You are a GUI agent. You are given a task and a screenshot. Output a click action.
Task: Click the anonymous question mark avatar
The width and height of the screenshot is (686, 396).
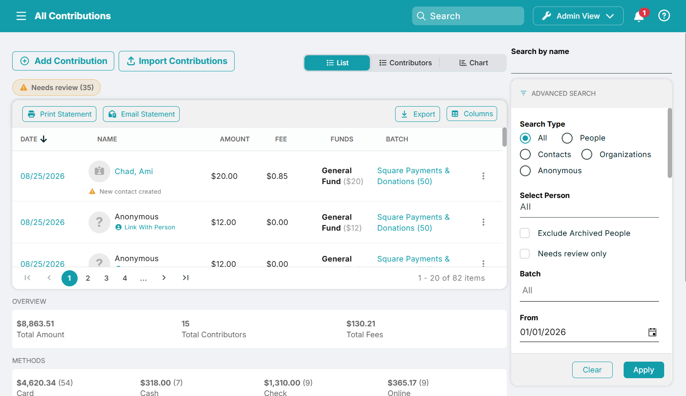[x=99, y=222]
